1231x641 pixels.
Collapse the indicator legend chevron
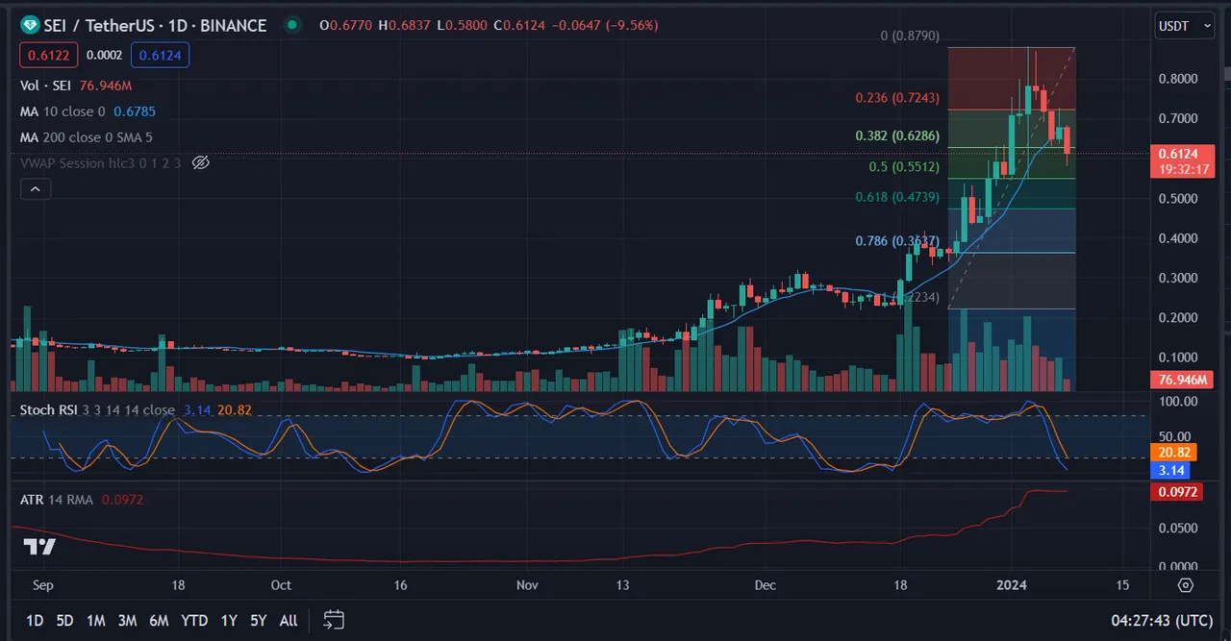[35, 189]
